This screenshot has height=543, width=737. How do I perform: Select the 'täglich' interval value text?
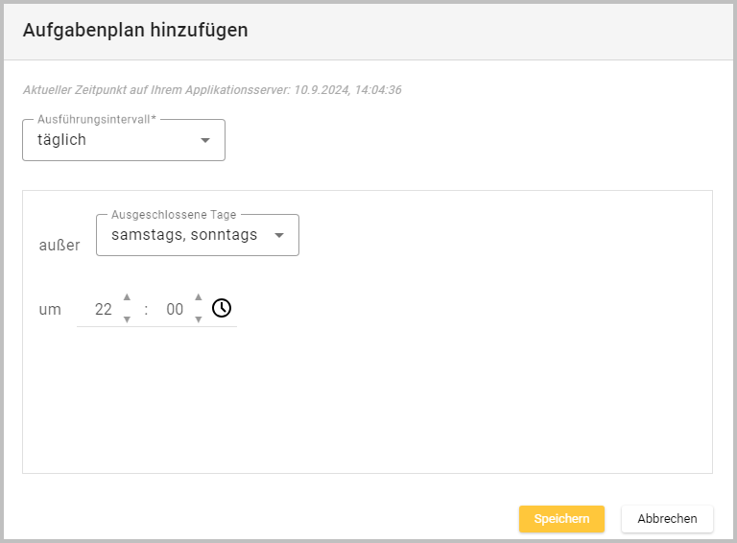tap(62, 140)
